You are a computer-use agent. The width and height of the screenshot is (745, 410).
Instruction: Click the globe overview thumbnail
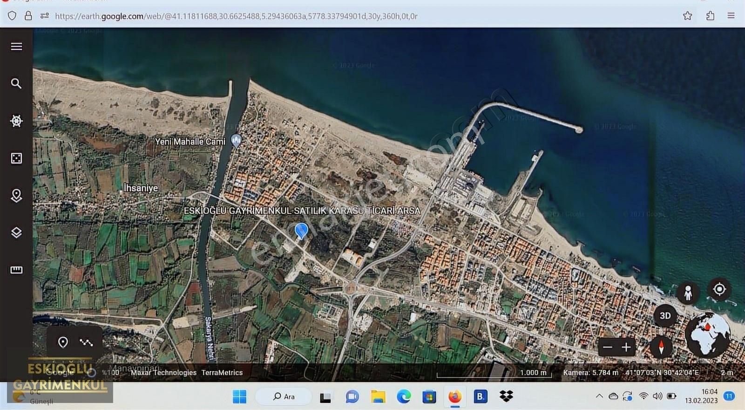click(x=708, y=335)
